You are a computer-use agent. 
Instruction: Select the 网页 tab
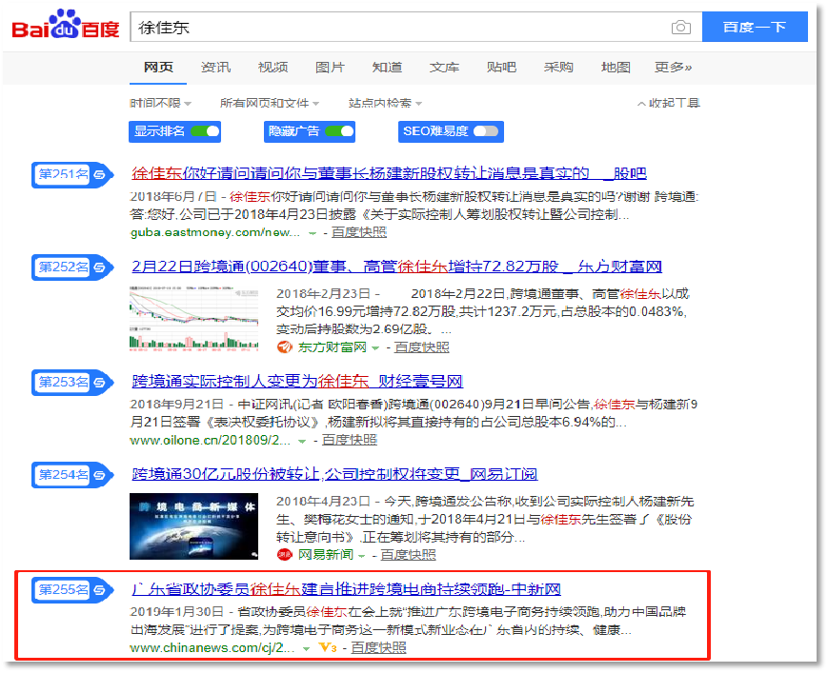158,67
